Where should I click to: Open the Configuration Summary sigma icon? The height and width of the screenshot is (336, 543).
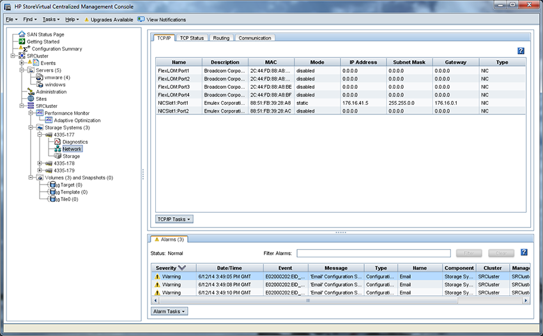26,49
